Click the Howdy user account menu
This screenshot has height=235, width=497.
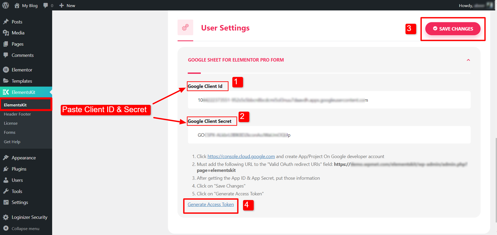coord(476,5)
